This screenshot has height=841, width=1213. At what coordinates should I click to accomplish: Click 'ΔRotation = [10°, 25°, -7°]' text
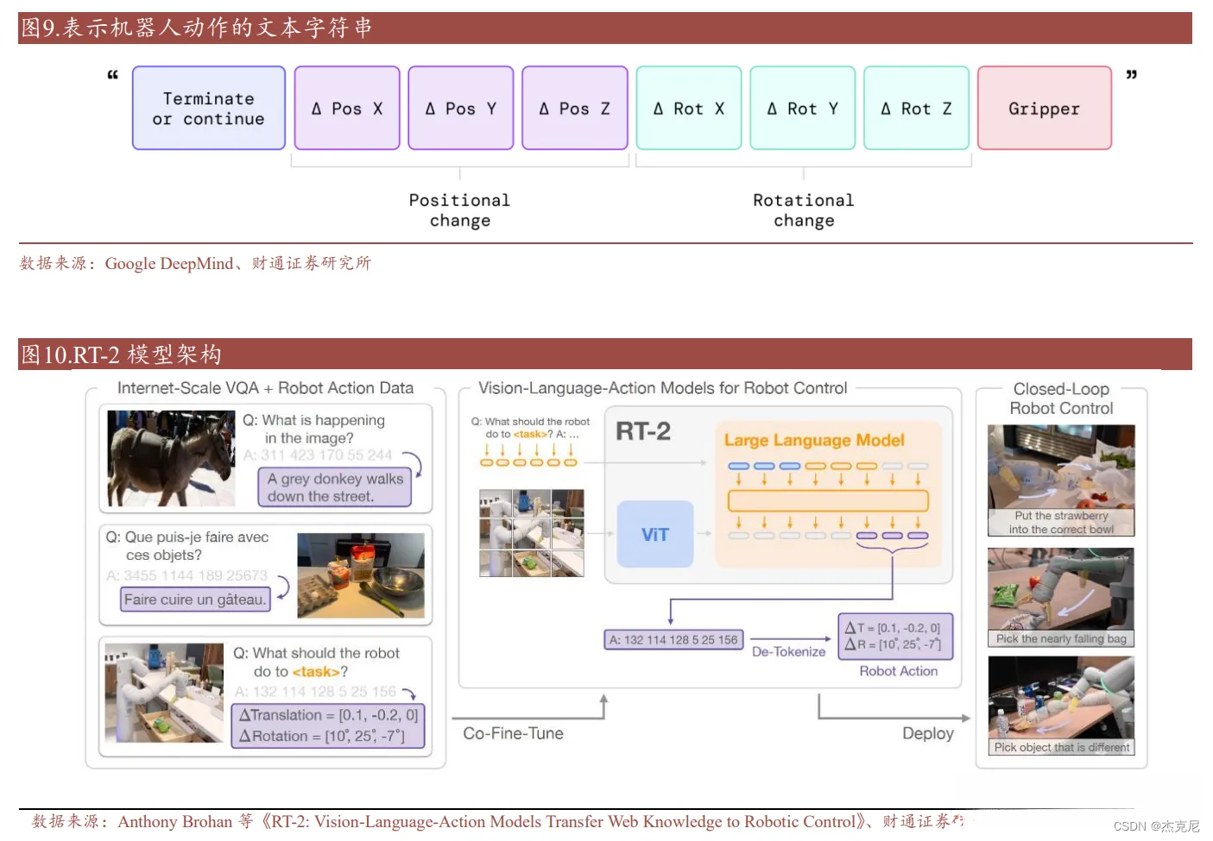click(322, 736)
